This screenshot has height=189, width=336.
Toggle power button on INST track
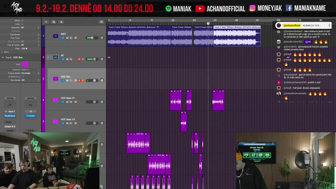click(x=63, y=38)
